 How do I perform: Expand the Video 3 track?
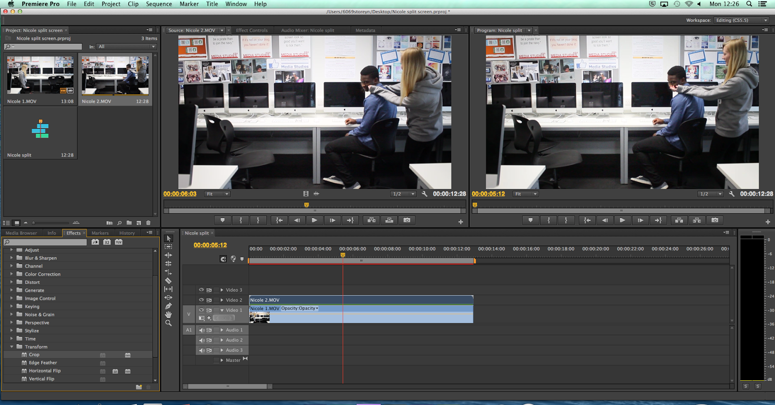[x=222, y=290]
